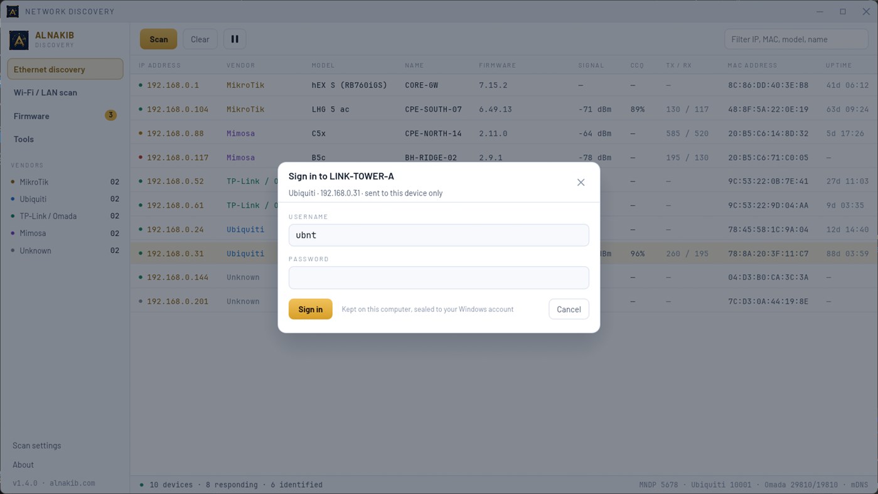Sort by the Vendor column header
Viewport: 878px width, 494px height.
click(x=241, y=65)
